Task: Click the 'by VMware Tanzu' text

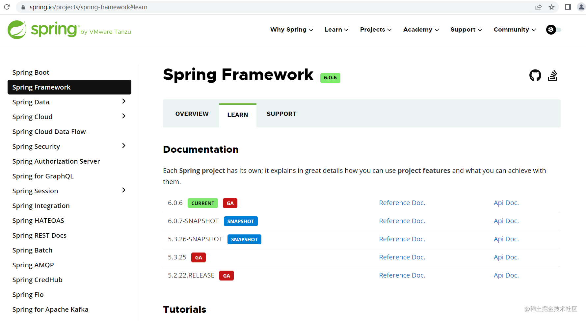Action: (106, 32)
